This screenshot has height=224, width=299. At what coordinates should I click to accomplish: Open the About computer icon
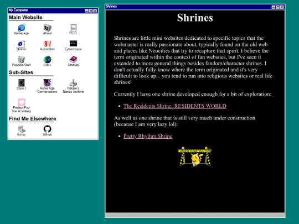[47, 29]
